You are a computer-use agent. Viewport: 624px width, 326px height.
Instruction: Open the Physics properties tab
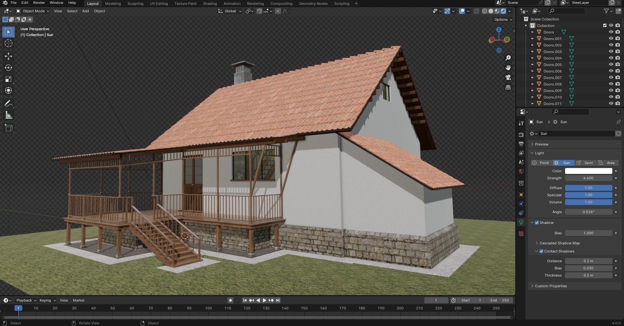(x=521, y=204)
